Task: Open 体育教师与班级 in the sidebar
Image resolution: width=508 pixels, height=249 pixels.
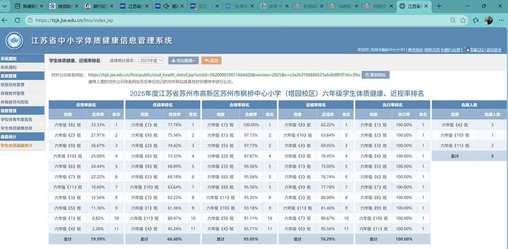Action: tap(15, 102)
